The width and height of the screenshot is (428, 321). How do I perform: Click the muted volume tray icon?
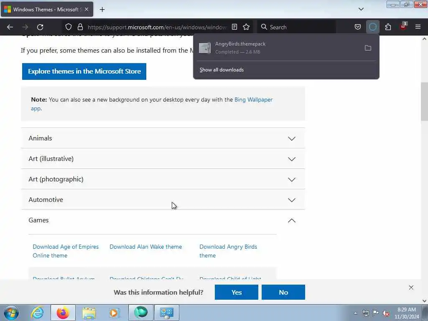(x=386, y=313)
